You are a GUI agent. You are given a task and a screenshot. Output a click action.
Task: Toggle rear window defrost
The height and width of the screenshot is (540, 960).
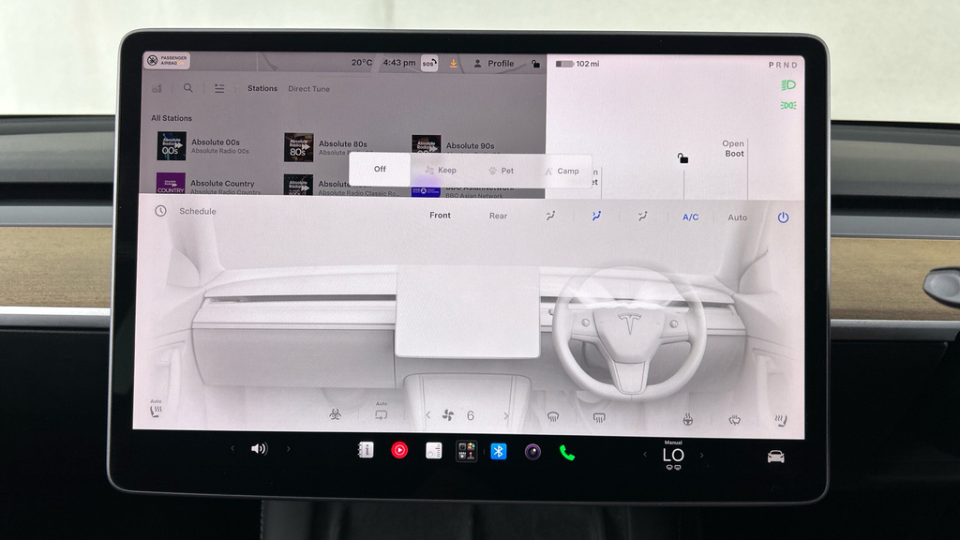tap(599, 417)
